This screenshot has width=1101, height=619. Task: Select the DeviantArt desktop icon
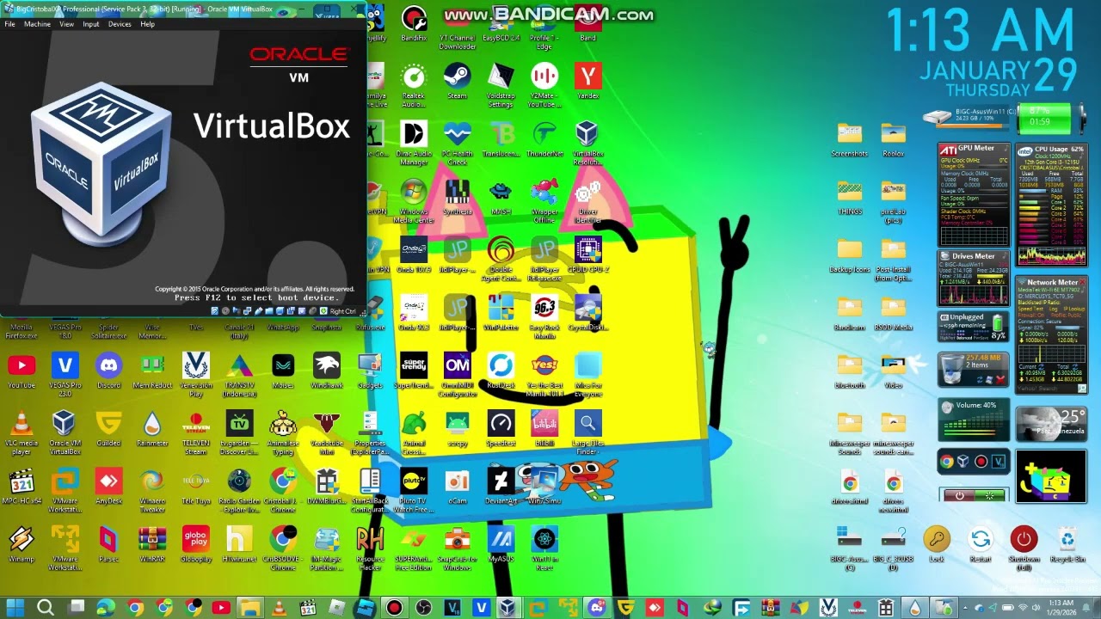[x=501, y=486]
